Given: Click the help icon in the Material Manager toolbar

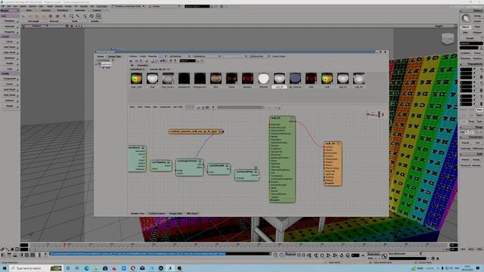Looking at the screenshot, I should 175,61.
